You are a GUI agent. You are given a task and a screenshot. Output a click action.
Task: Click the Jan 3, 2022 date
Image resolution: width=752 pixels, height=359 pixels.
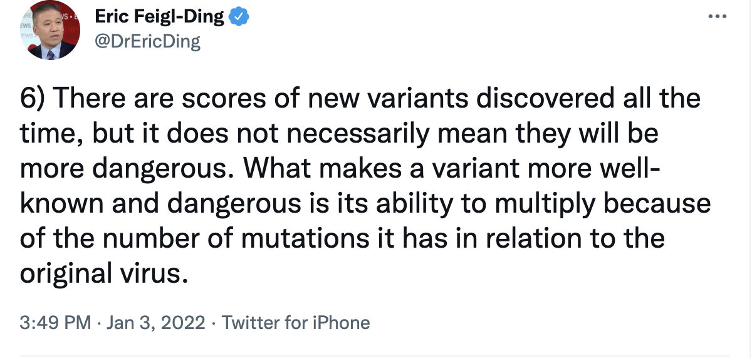[x=155, y=323]
